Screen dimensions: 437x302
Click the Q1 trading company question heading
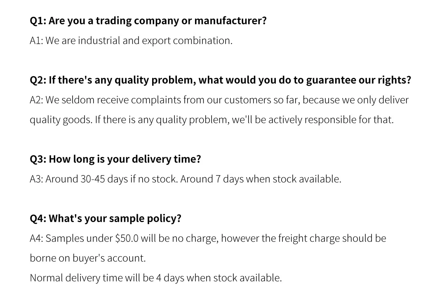pos(148,21)
